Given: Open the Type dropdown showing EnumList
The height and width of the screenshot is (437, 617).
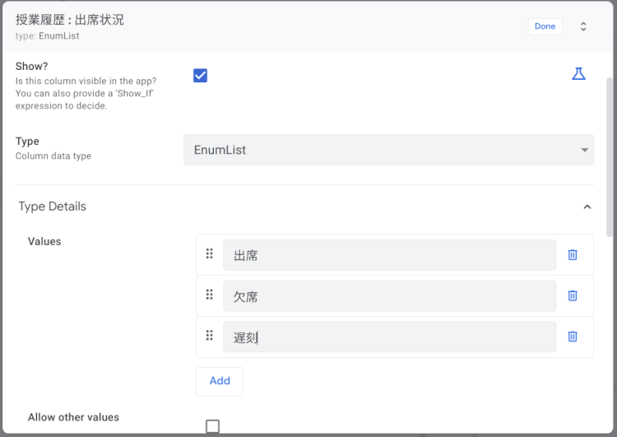Looking at the screenshot, I should [388, 150].
